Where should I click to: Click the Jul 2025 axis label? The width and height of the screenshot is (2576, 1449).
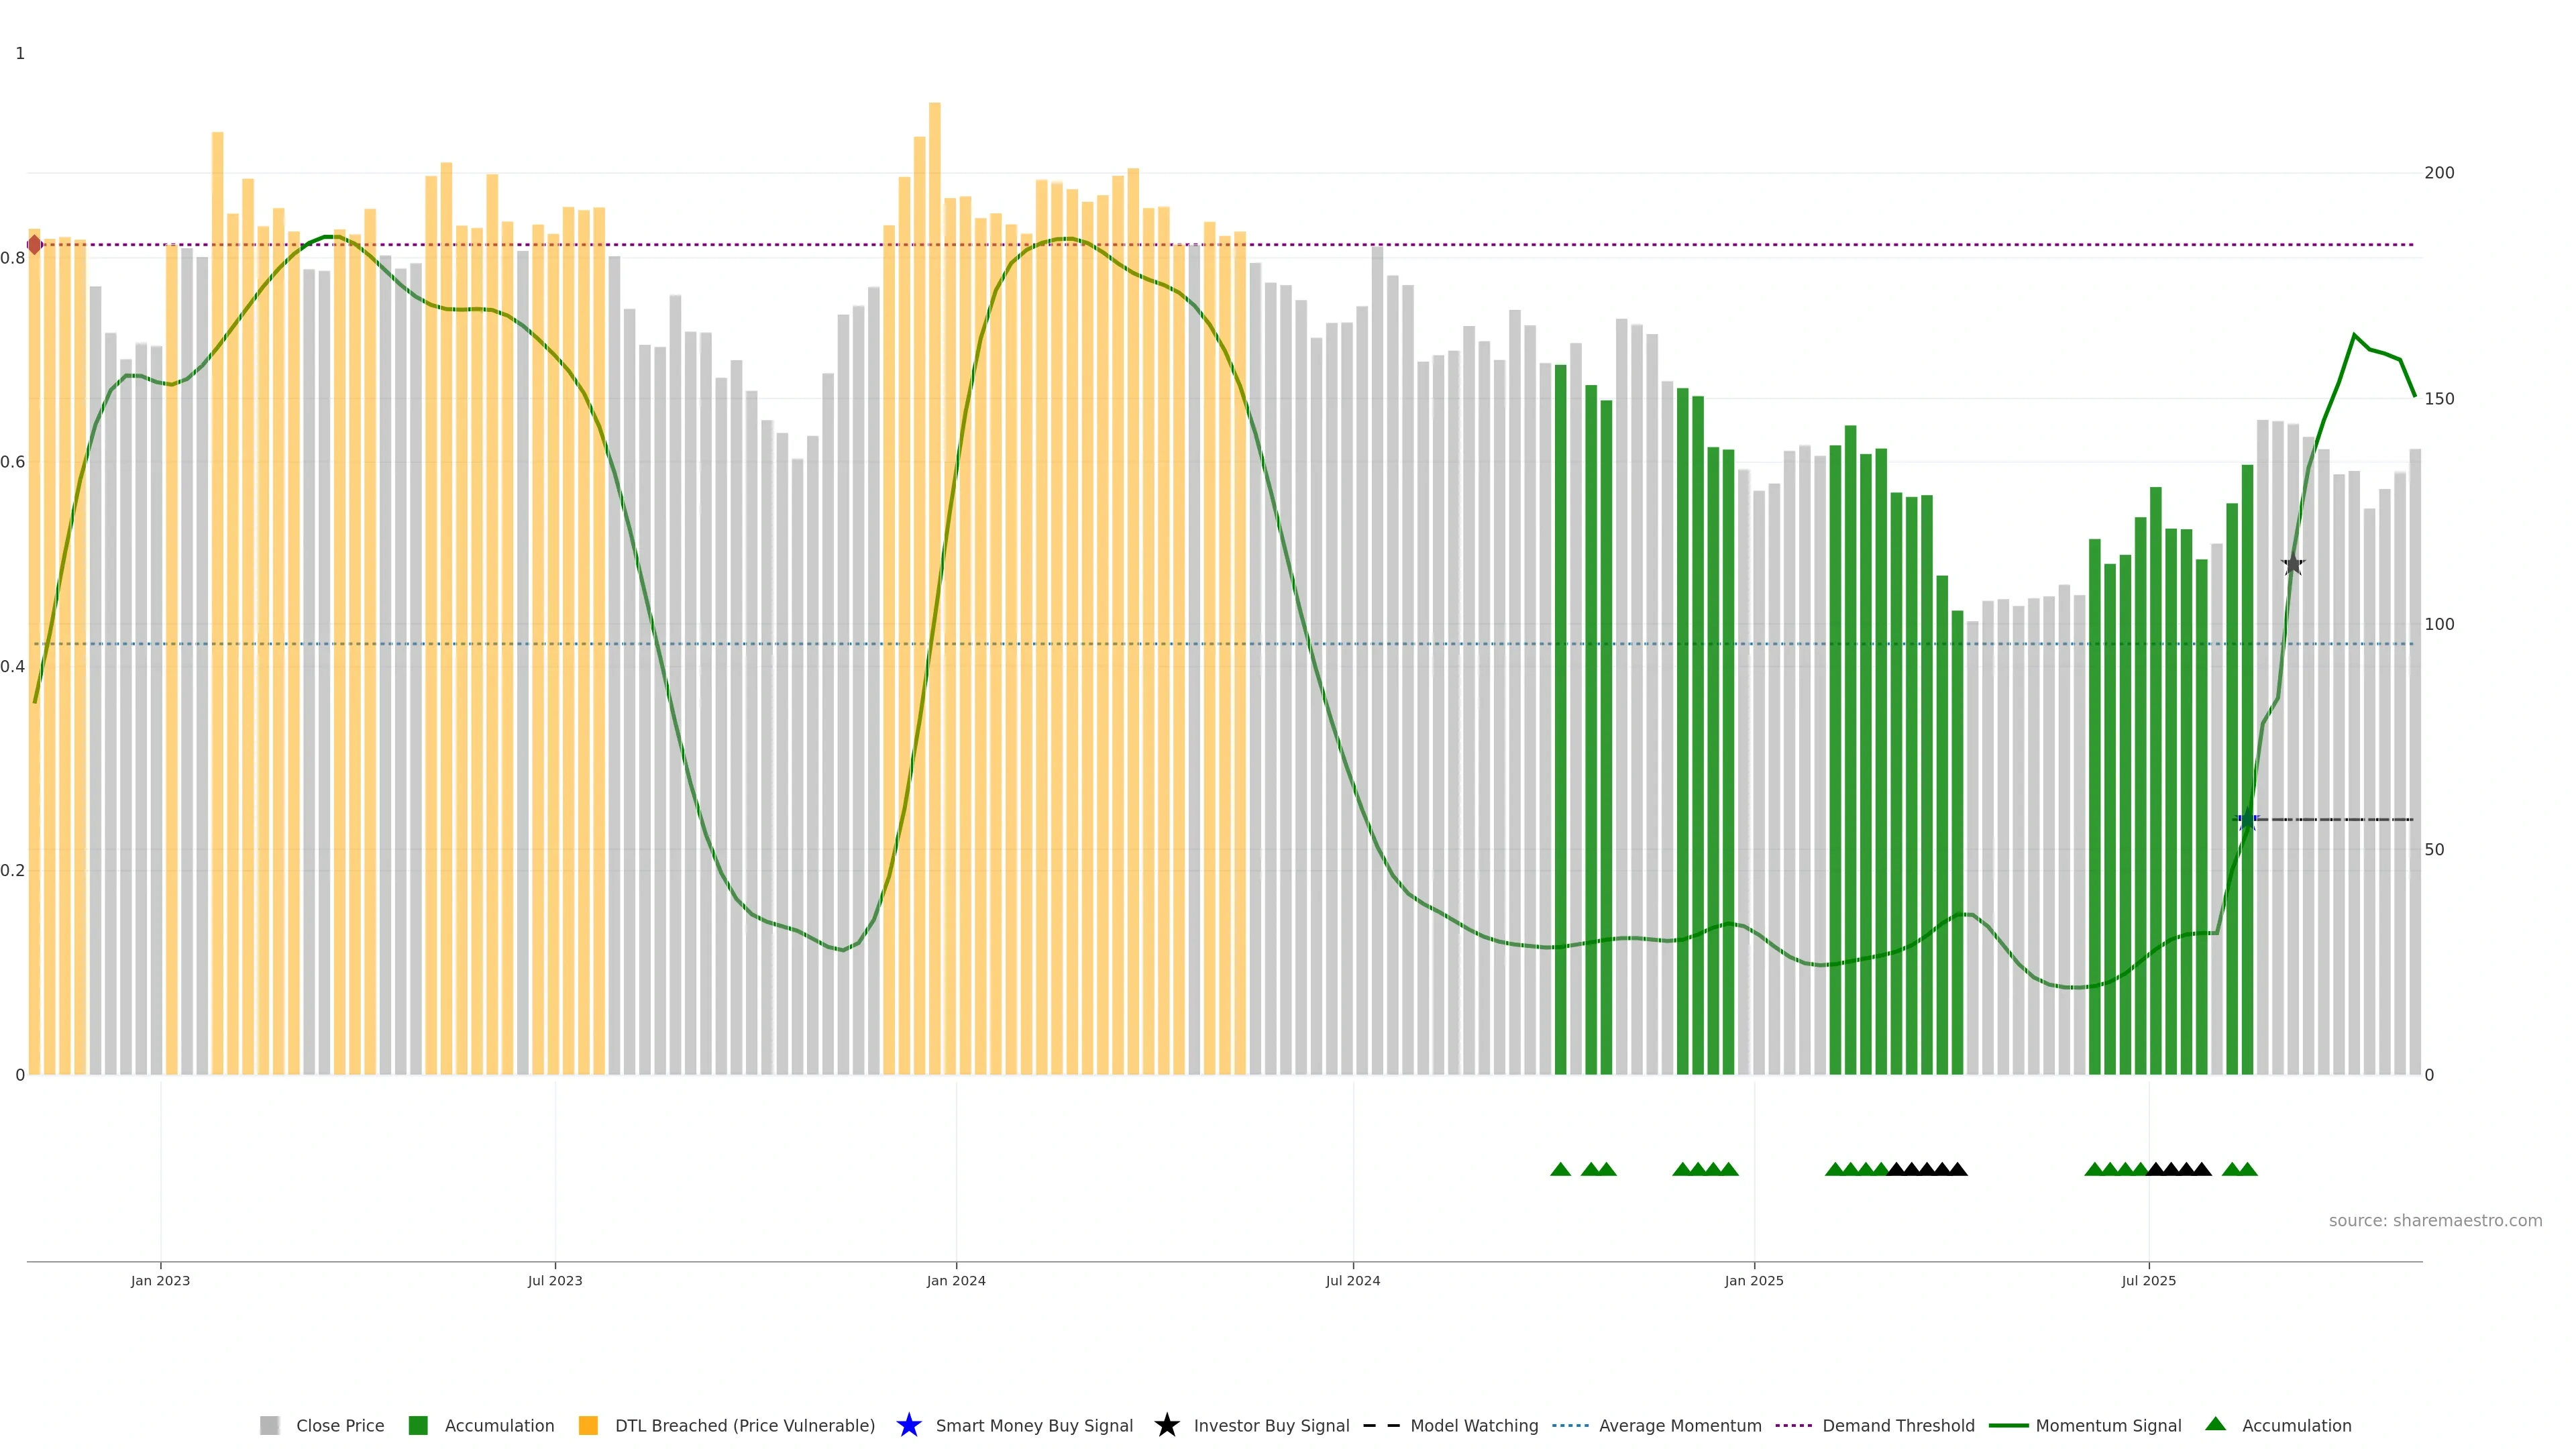tap(2148, 1280)
